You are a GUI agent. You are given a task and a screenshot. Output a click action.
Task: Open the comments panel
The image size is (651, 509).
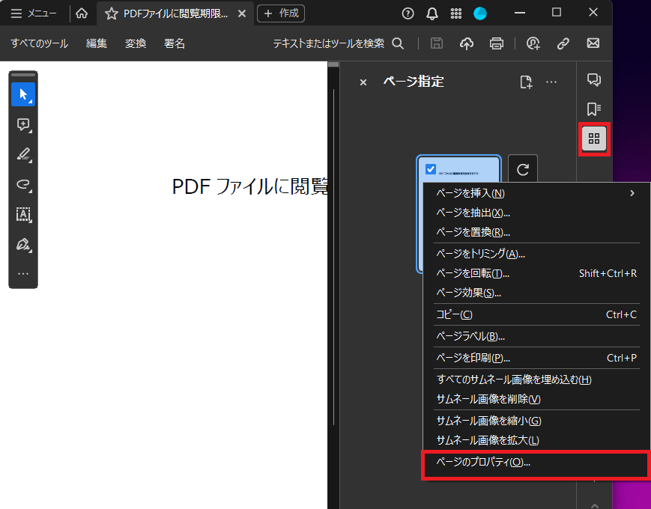click(x=594, y=79)
